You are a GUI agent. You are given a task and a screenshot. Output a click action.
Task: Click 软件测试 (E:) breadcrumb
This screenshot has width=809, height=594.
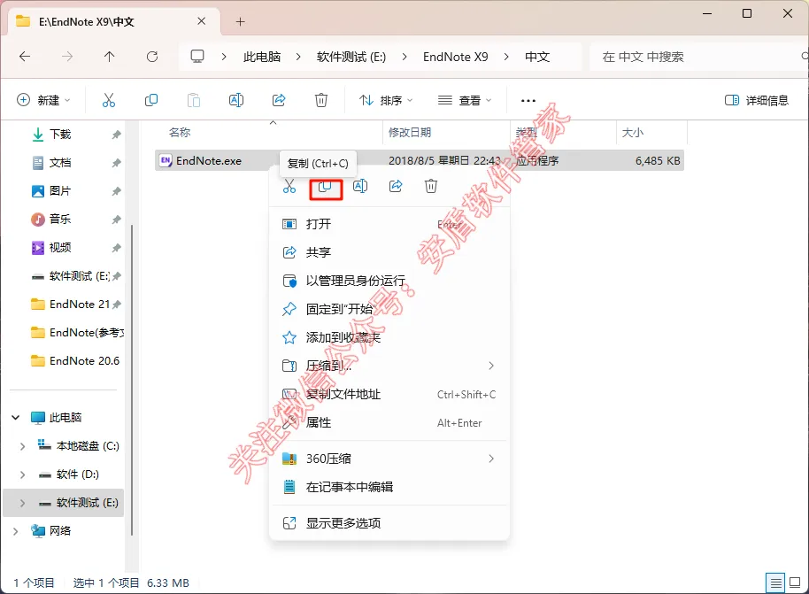[x=351, y=57]
